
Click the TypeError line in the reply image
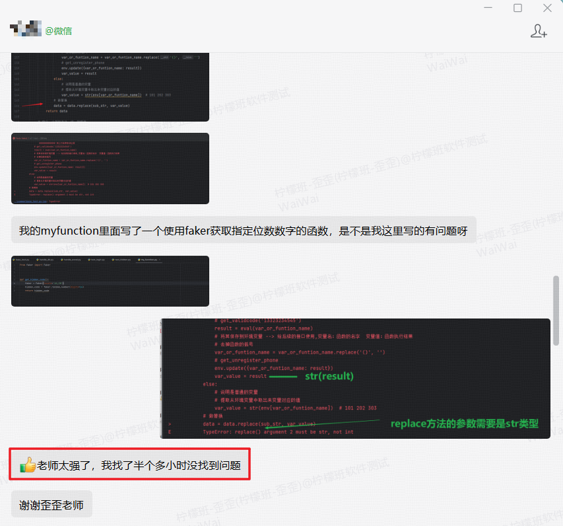278,432
